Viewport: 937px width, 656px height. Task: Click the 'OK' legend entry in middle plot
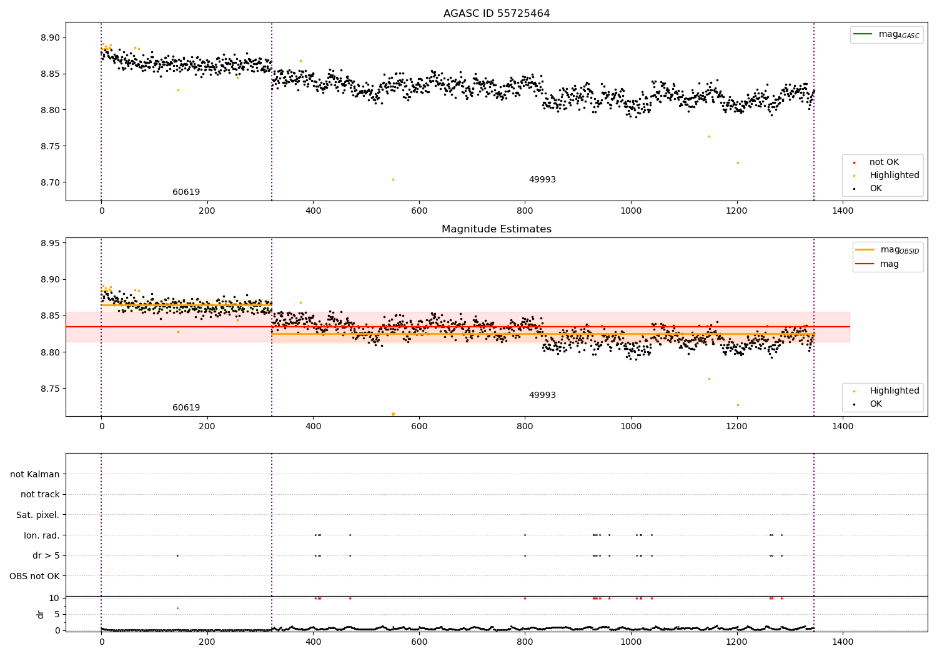(876, 404)
